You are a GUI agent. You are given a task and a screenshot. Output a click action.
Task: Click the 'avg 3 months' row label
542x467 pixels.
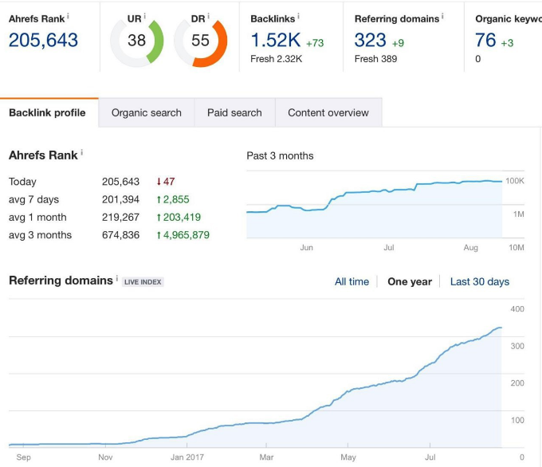40,235
